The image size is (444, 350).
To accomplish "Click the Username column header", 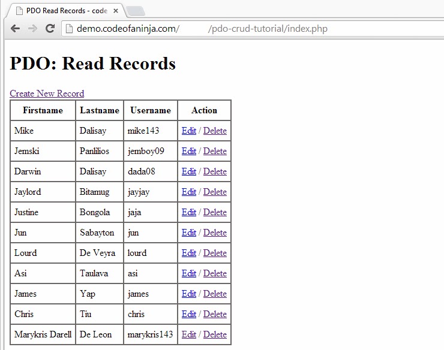I will coord(151,110).
